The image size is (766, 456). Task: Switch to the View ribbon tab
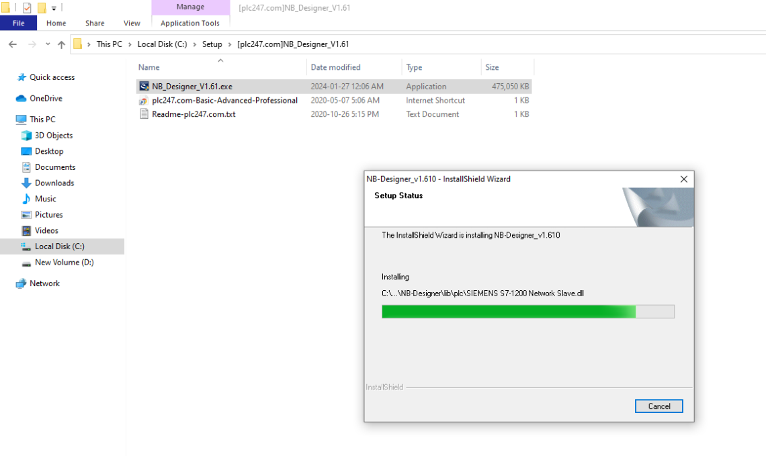pos(132,23)
